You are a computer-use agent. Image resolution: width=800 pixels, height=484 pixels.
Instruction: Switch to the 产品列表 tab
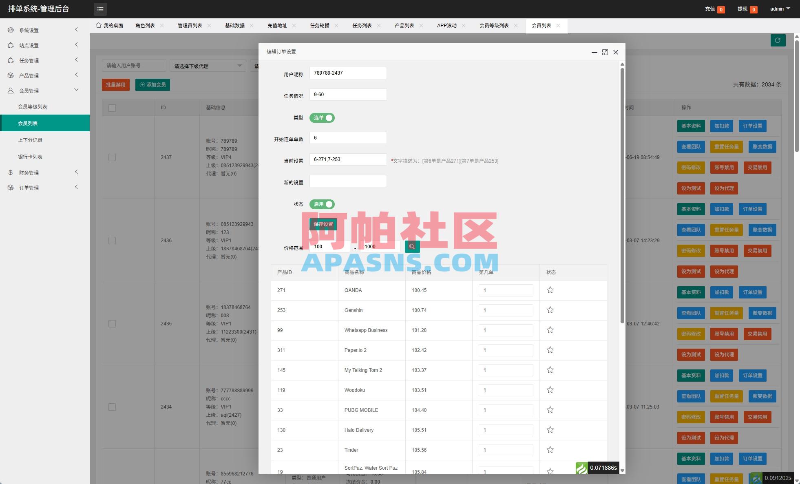point(404,25)
